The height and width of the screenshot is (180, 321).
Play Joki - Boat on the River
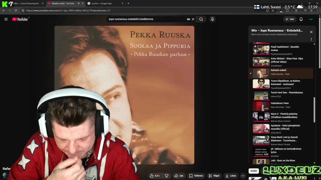coord(281,161)
